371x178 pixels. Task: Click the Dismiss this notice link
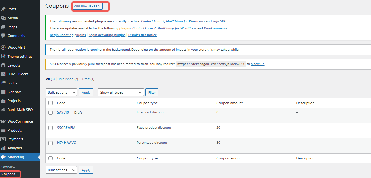click(142, 35)
